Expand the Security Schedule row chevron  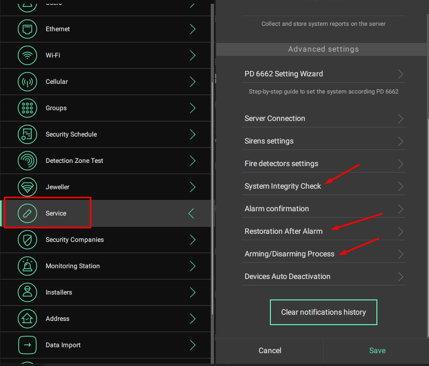point(192,134)
